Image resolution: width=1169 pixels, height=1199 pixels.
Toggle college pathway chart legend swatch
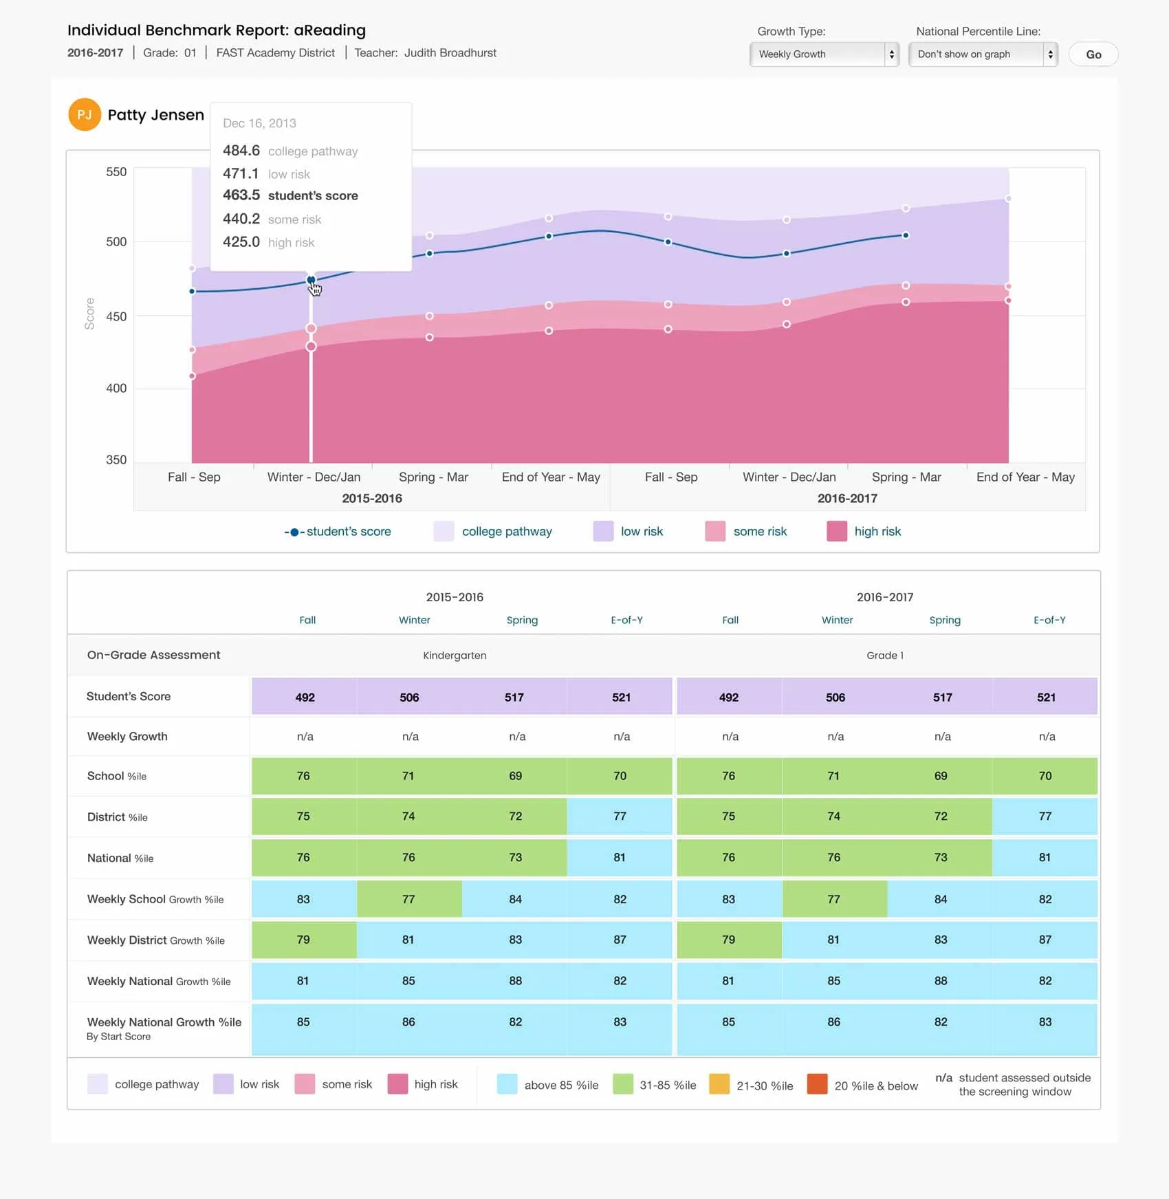click(x=444, y=531)
